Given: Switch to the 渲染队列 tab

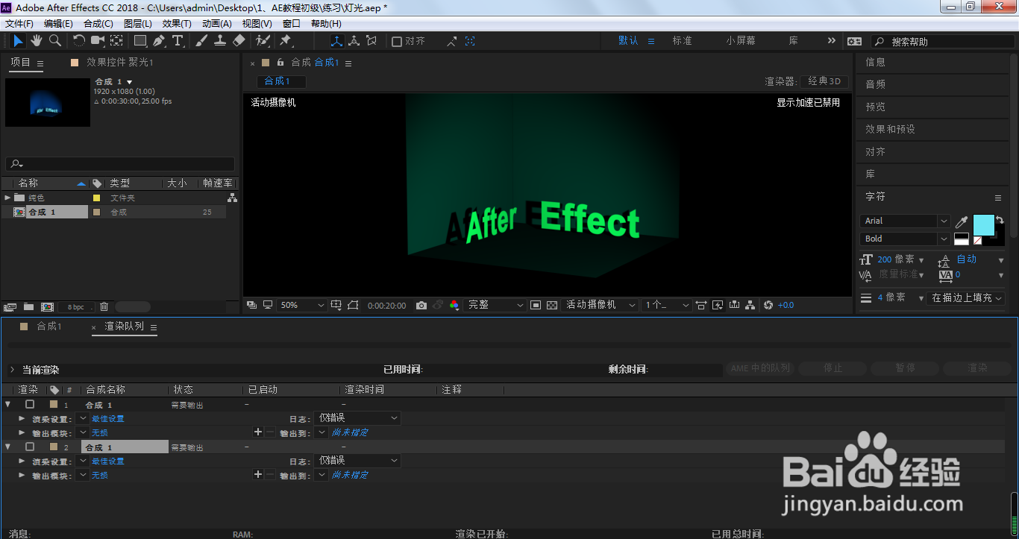Looking at the screenshot, I should pos(124,327).
